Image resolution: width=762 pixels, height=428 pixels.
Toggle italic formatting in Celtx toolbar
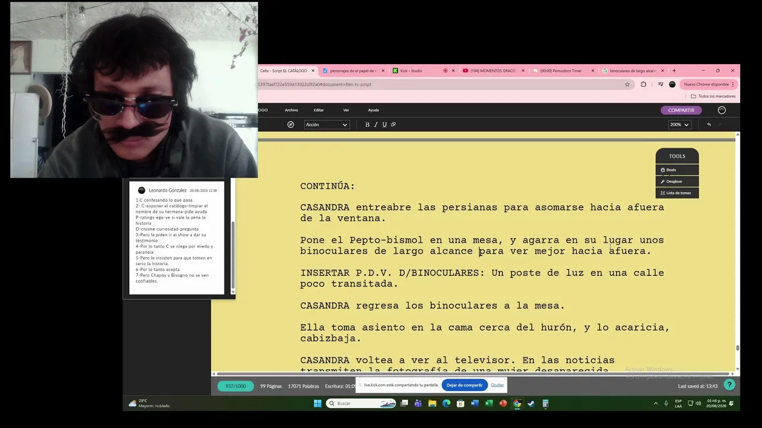(376, 125)
